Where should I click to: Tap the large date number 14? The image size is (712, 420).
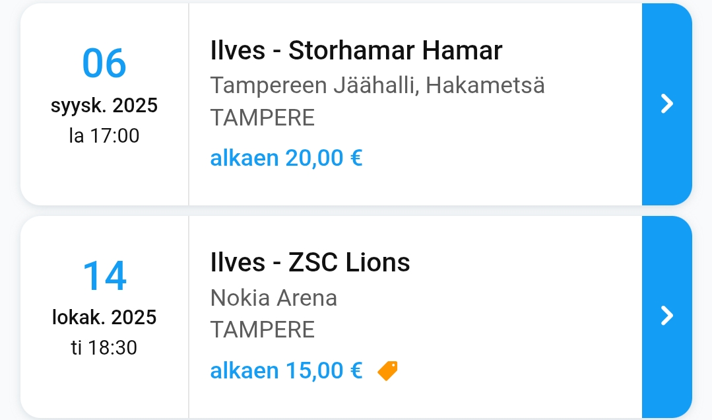(x=104, y=275)
